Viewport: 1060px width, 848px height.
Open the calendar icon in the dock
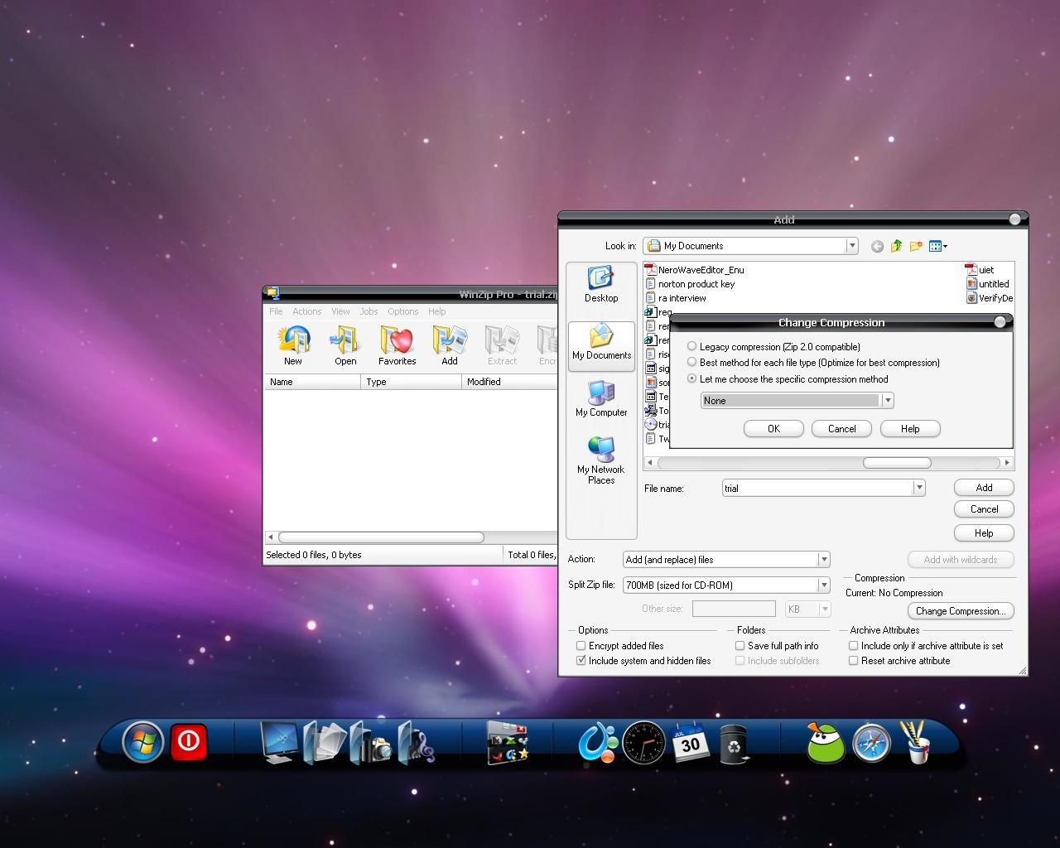690,741
